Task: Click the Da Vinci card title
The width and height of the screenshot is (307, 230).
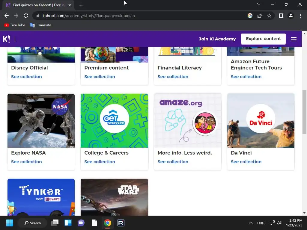Action: (x=241, y=153)
